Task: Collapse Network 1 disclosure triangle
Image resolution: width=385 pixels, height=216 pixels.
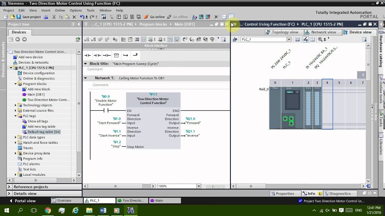Action: tap(85, 78)
